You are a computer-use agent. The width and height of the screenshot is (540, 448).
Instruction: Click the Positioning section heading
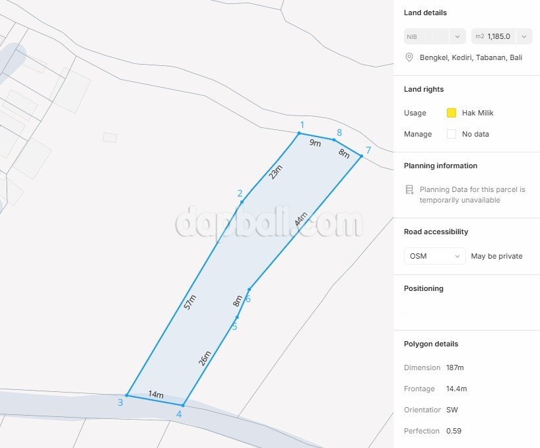[x=423, y=288]
